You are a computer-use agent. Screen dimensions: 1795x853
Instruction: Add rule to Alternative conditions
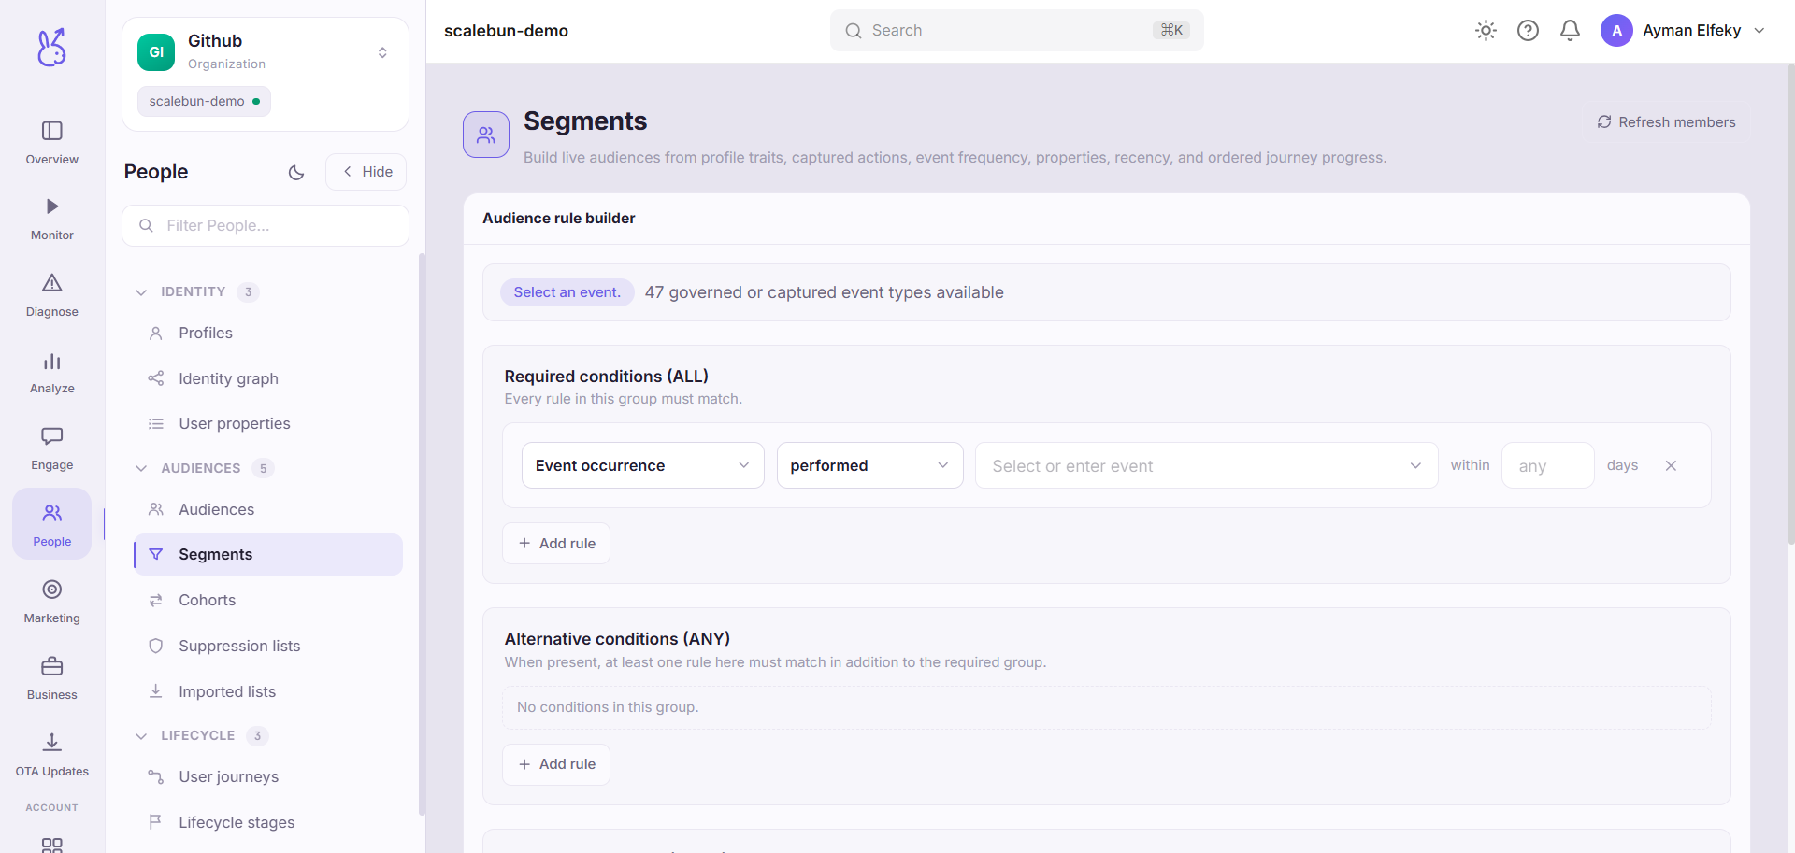click(x=556, y=764)
